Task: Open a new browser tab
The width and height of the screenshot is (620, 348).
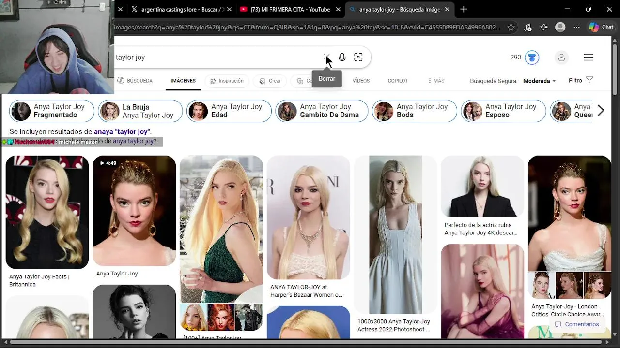Action: (x=464, y=9)
